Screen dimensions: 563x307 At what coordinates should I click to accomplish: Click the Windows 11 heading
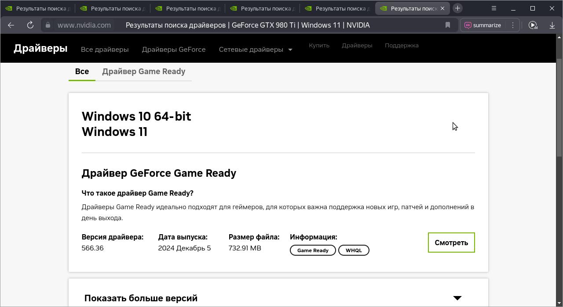pyautogui.click(x=114, y=132)
